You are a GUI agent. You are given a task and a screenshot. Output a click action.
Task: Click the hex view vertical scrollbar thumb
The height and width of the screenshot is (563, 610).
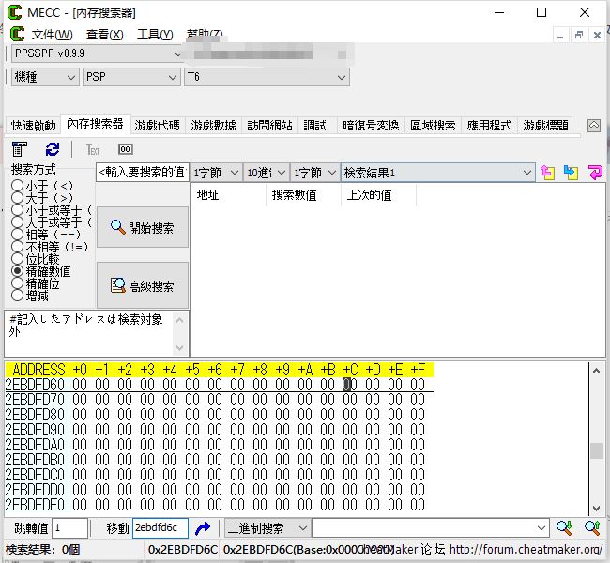[x=596, y=450]
